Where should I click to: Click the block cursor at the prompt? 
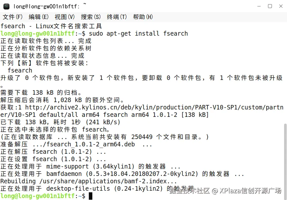(90, 196)
